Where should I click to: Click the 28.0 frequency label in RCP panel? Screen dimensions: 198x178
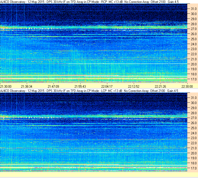tap(193, 24)
